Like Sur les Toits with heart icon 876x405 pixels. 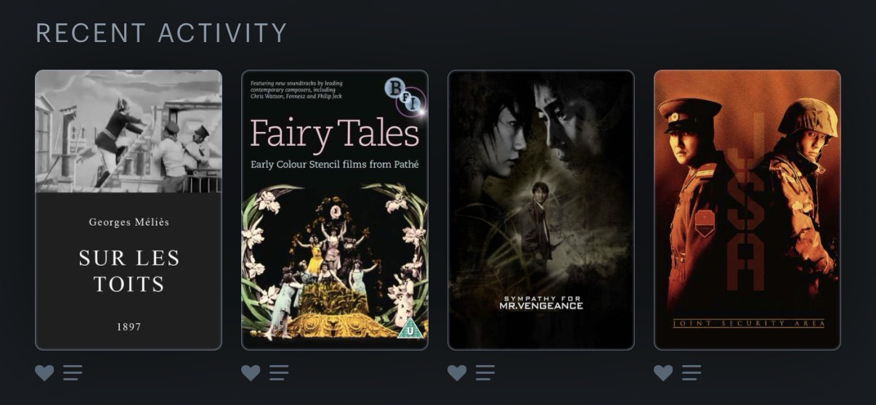pos(44,373)
